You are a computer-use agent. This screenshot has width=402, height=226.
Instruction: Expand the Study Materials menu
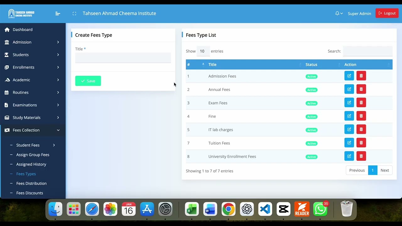pyautogui.click(x=32, y=117)
